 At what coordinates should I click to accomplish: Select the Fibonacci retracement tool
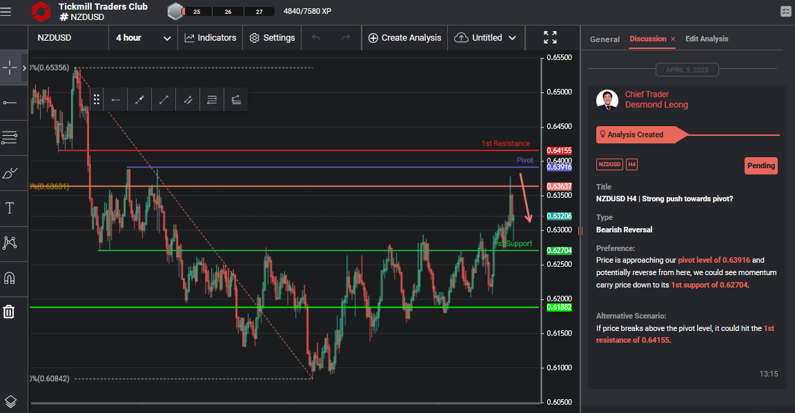coord(10,137)
